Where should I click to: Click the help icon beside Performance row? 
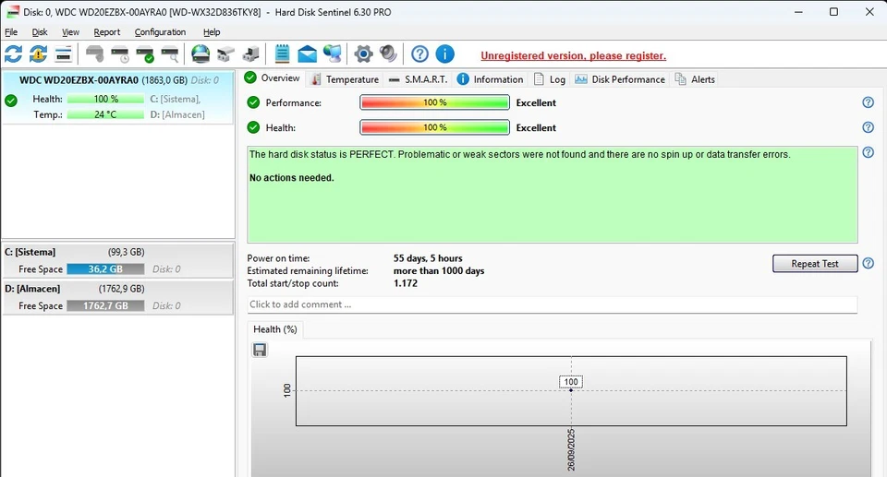(x=868, y=102)
